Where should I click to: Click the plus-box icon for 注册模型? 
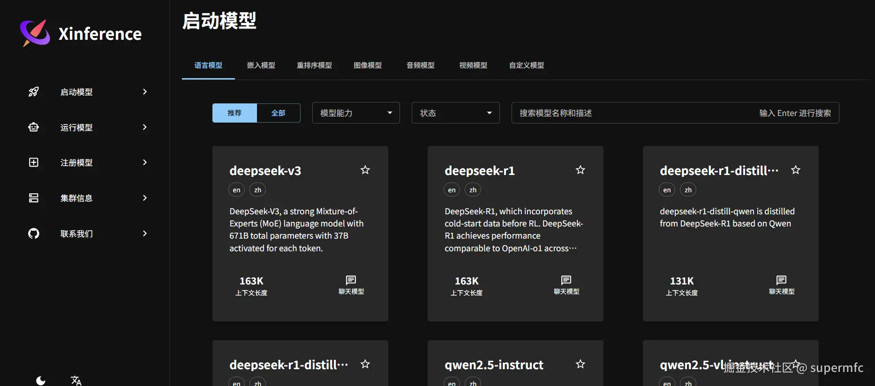pyautogui.click(x=33, y=162)
